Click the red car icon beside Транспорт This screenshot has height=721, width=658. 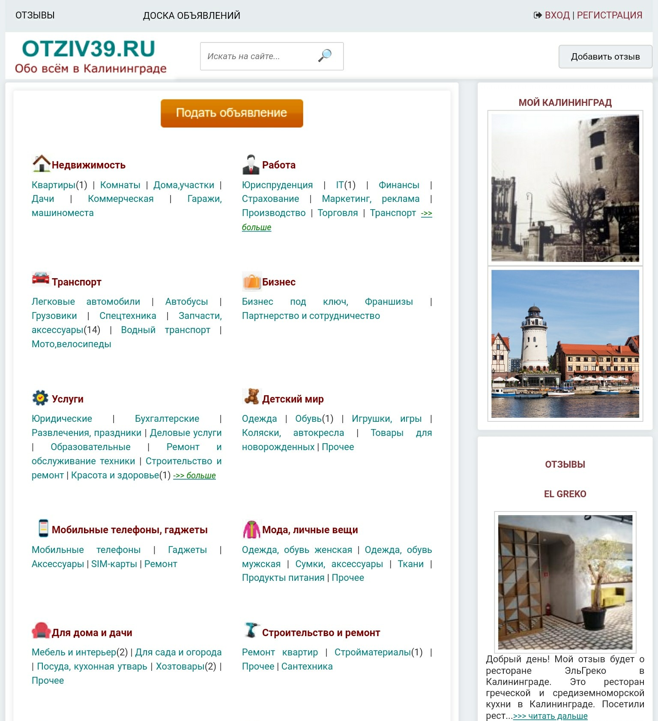pos(41,278)
